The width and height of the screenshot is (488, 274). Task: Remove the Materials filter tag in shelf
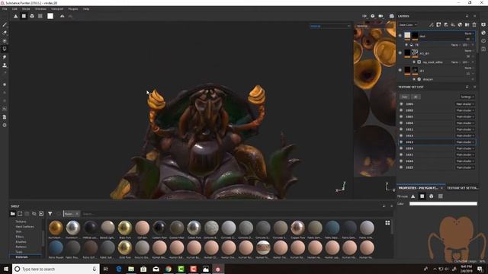pos(77,214)
